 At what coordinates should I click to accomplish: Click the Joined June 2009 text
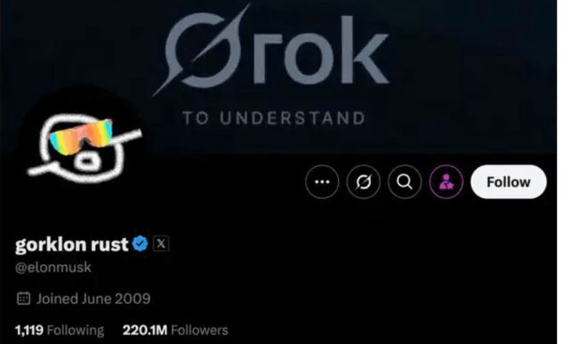click(x=93, y=299)
